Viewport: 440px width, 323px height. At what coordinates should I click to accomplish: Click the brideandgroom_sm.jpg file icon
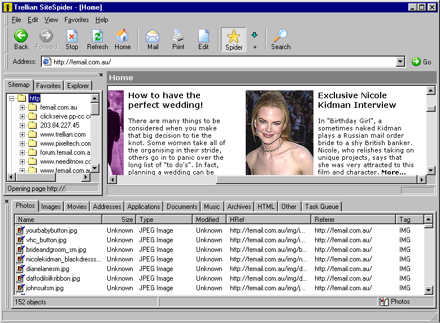point(20,249)
